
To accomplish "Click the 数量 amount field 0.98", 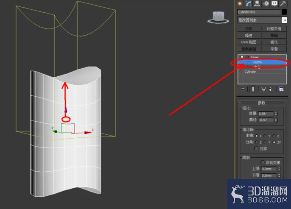I will point(266,114).
